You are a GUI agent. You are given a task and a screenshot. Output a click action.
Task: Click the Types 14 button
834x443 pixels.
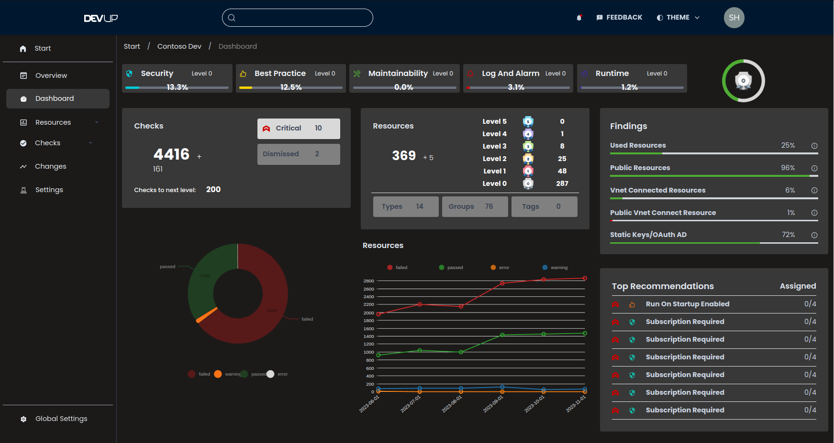tap(406, 206)
